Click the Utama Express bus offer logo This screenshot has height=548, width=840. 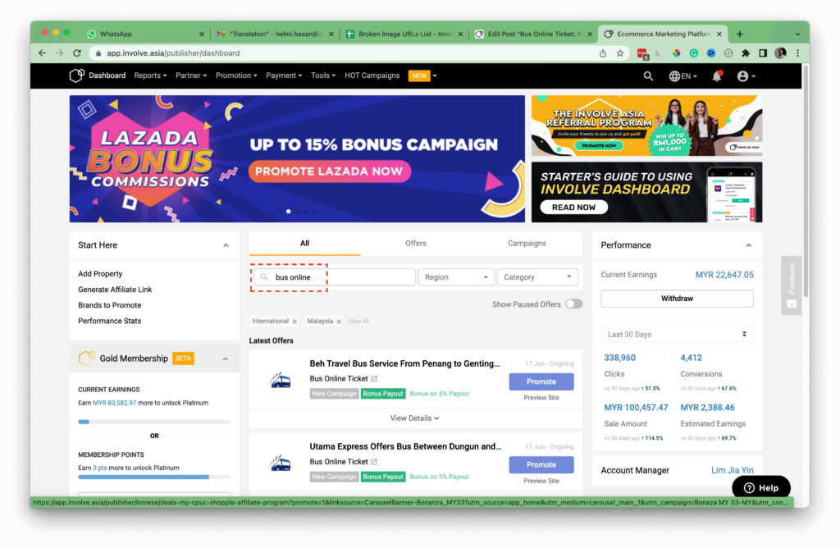point(280,464)
